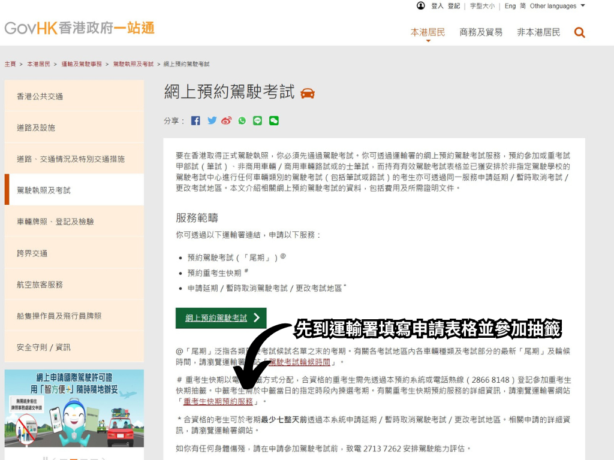Select 船隻操作員及飛行員牌照 sidebar item

(74, 316)
